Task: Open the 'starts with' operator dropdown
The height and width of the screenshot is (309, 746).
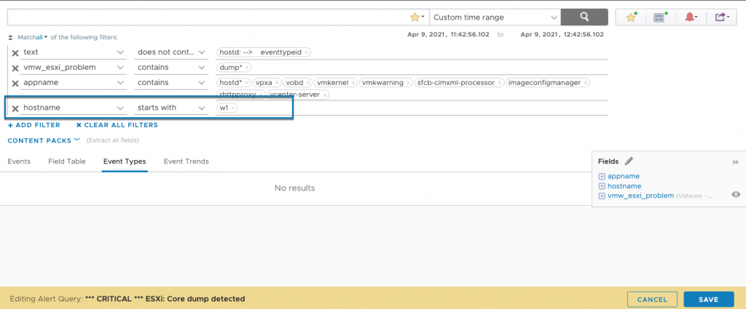Action: tap(170, 108)
